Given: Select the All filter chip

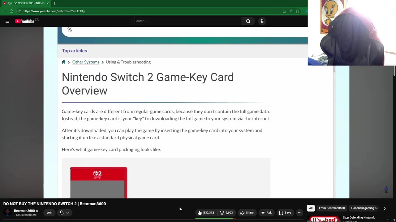Looking at the screenshot, I should pos(311,208).
